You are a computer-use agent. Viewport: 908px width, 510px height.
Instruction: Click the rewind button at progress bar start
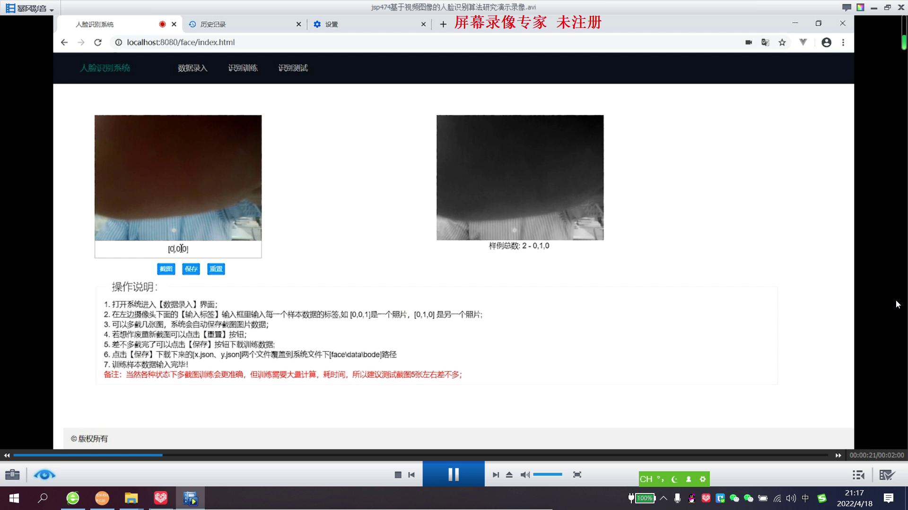[x=7, y=455]
